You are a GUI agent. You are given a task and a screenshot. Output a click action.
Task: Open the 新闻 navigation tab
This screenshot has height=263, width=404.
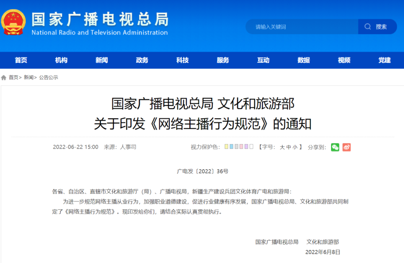[102, 60]
